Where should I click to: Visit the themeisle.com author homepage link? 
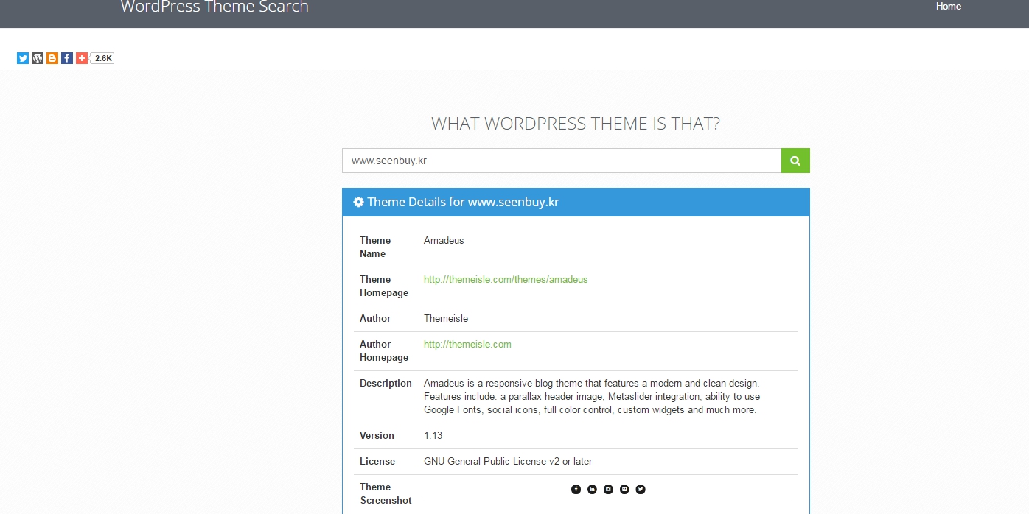click(x=467, y=344)
